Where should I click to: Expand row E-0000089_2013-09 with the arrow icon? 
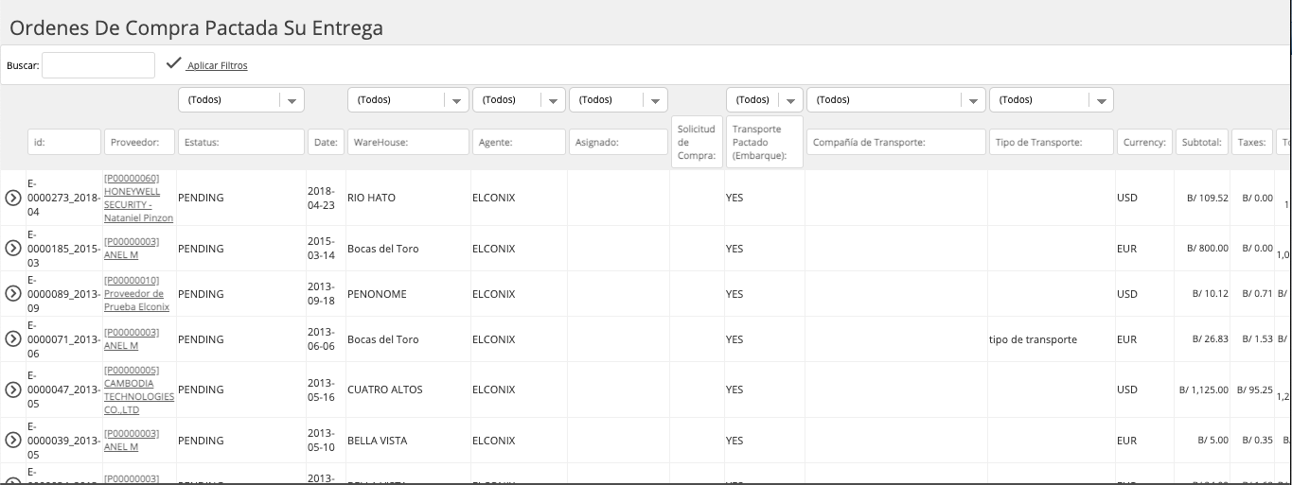(x=13, y=294)
